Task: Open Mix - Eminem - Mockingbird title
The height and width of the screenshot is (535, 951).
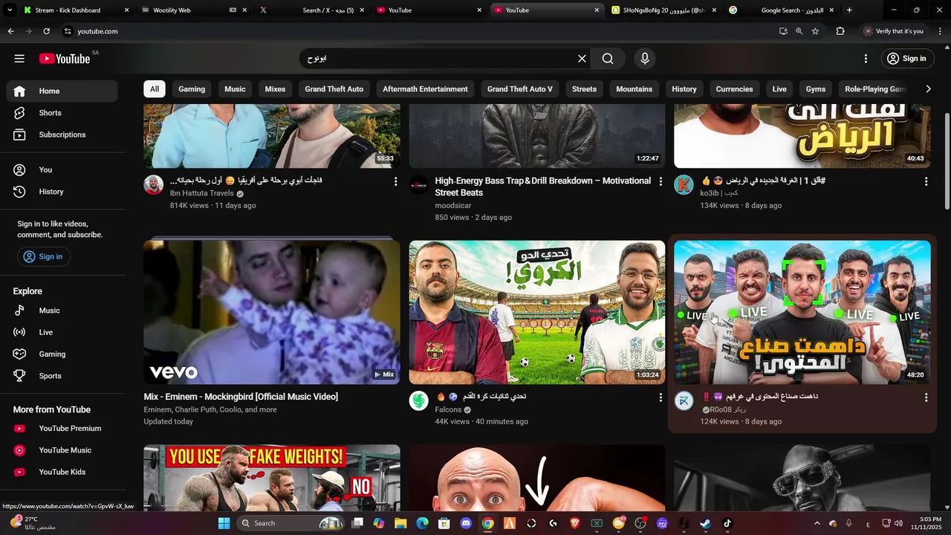Action: click(x=241, y=397)
